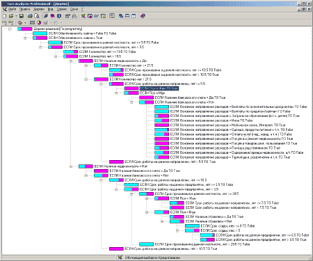
Task: Click the magenta bar of Срок работы > 5.5 ТО True rule
Action: 116,161
